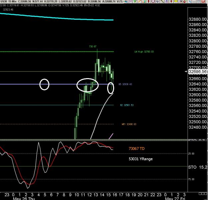Screen dimensions: 208x200
Task: Click the slash-H line tool icon
Action: pos(180,1)
